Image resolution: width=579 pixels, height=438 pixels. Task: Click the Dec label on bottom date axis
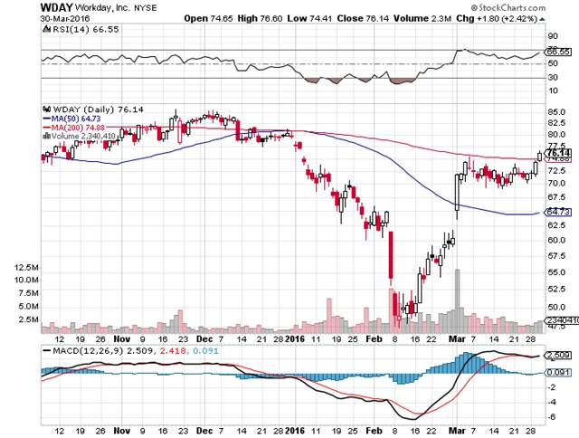point(204,431)
